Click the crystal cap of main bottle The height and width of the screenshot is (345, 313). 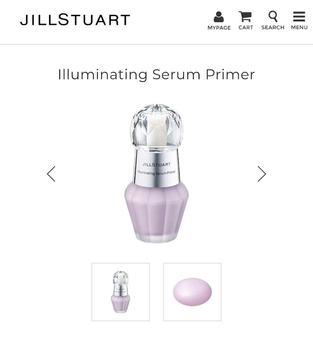tap(156, 127)
